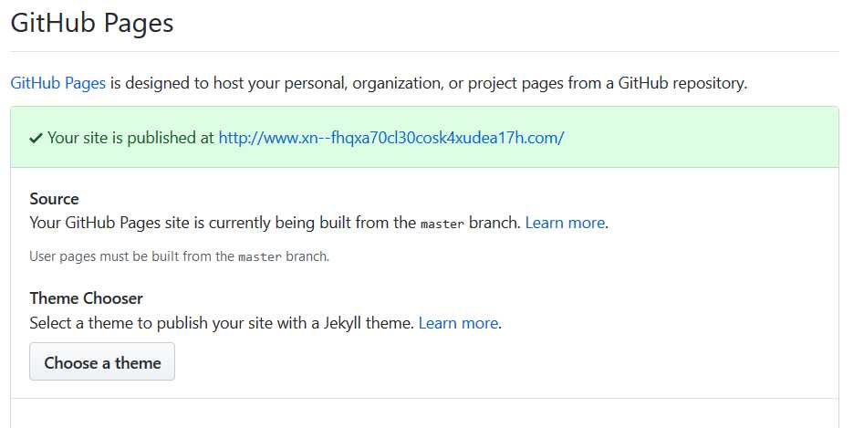Click 'Your site is published at' text
The image size is (864, 428).
[x=130, y=138]
